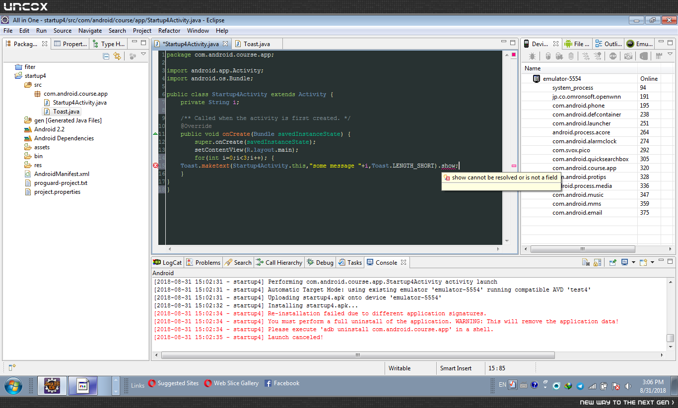Click the Dump View Hierarchy icon
The height and width of the screenshot is (408, 678).
[644, 56]
